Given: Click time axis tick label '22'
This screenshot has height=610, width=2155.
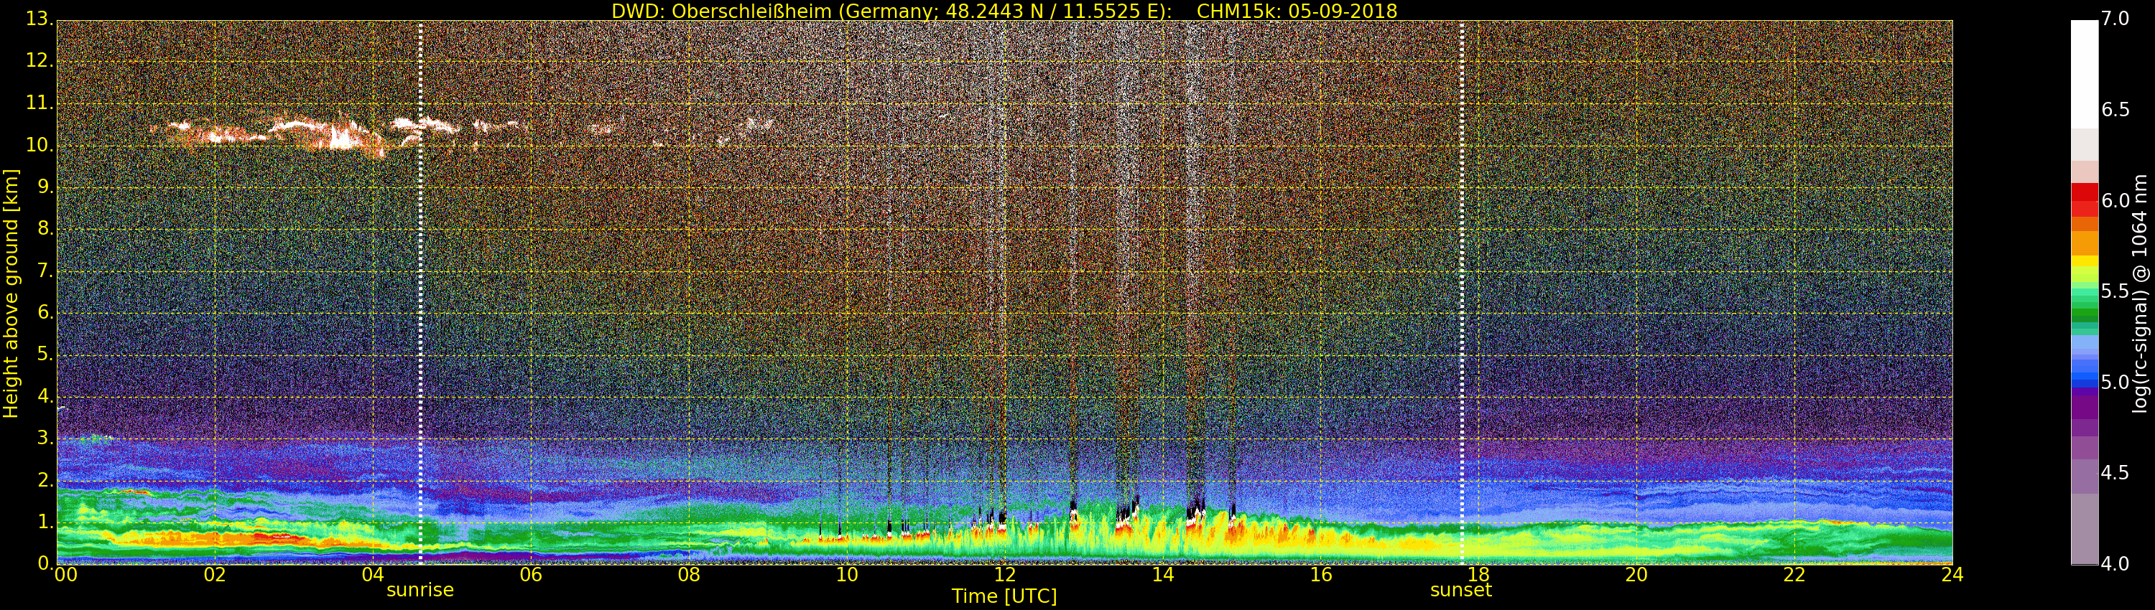Looking at the screenshot, I should pyautogui.click(x=1794, y=575).
